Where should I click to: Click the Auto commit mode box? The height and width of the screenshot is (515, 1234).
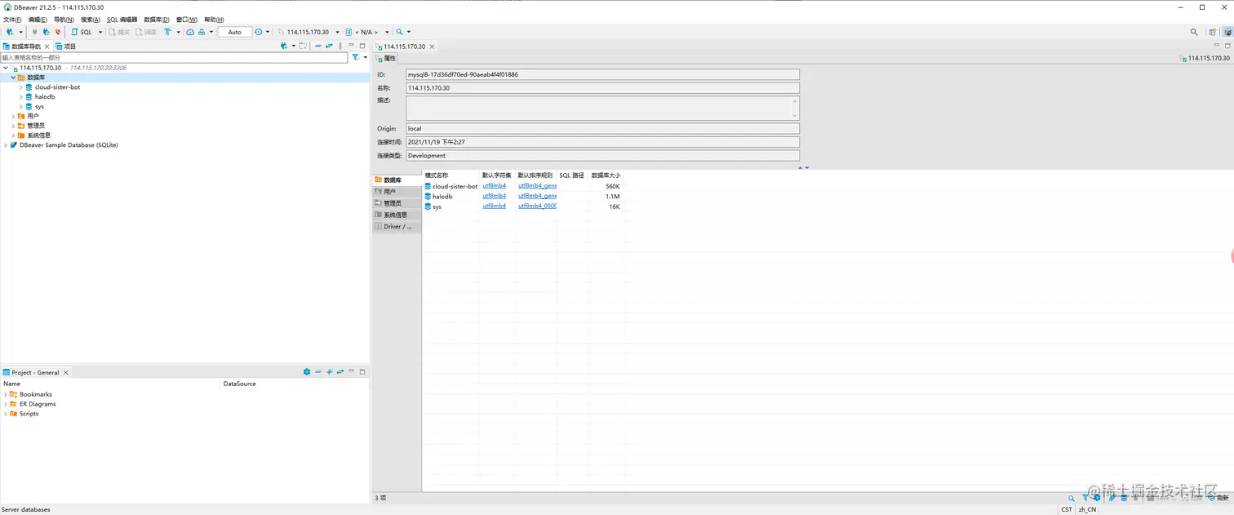pyautogui.click(x=234, y=32)
